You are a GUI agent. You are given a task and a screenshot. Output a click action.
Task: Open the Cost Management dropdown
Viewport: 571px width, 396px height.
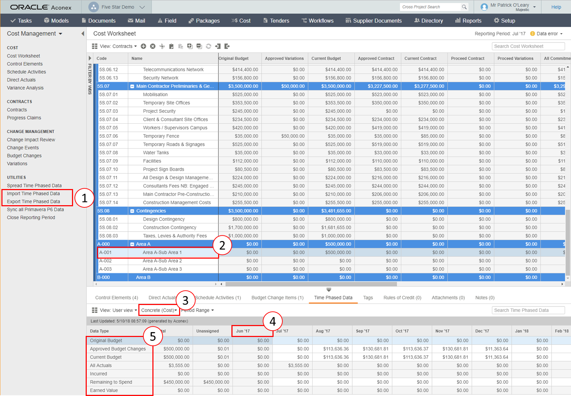(x=60, y=34)
